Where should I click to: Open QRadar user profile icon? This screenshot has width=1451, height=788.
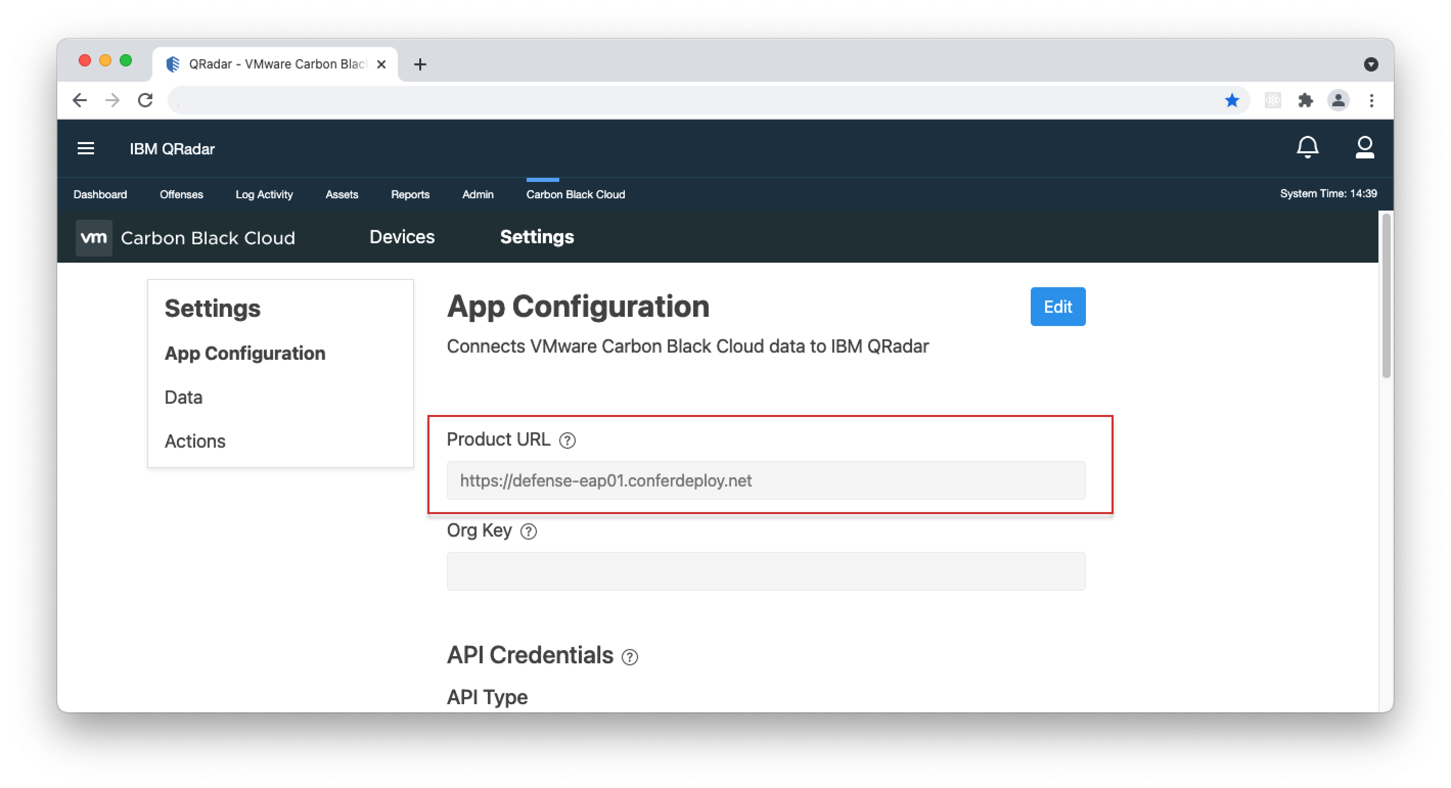(x=1364, y=148)
